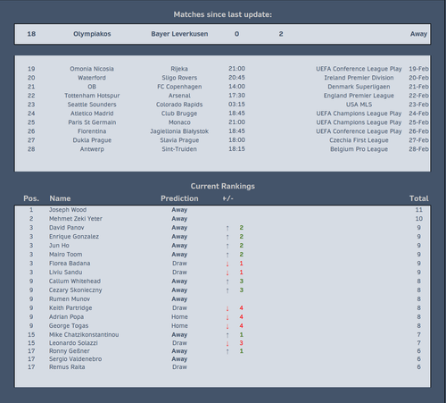Viewport: 446px width, 403px height.
Task: Click Paris St Germain fixture
Action: click(x=92, y=122)
